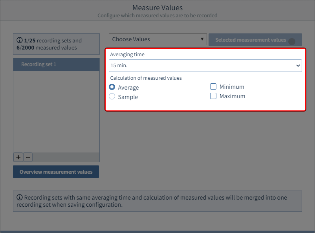Select Recording set 1 in the list
The image size is (315, 233).
[x=56, y=64]
